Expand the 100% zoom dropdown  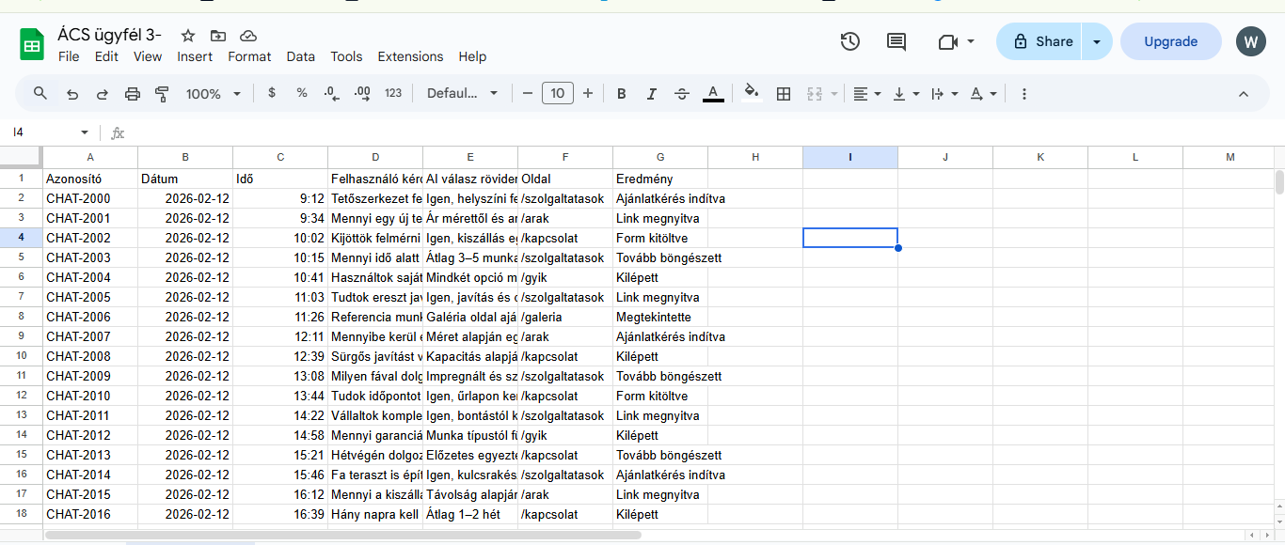pos(214,94)
